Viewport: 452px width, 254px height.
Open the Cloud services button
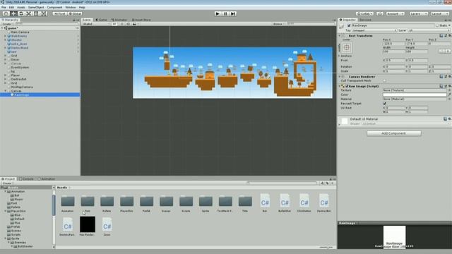pyautogui.click(x=380, y=13)
